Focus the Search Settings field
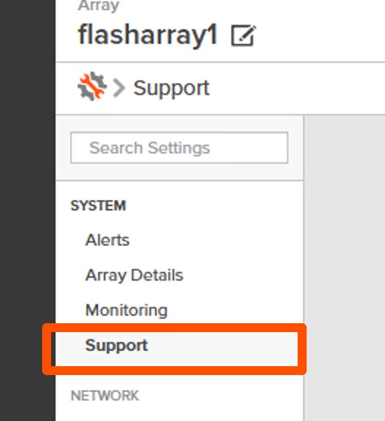The image size is (385, 421). pyautogui.click(x=179, y=148)
